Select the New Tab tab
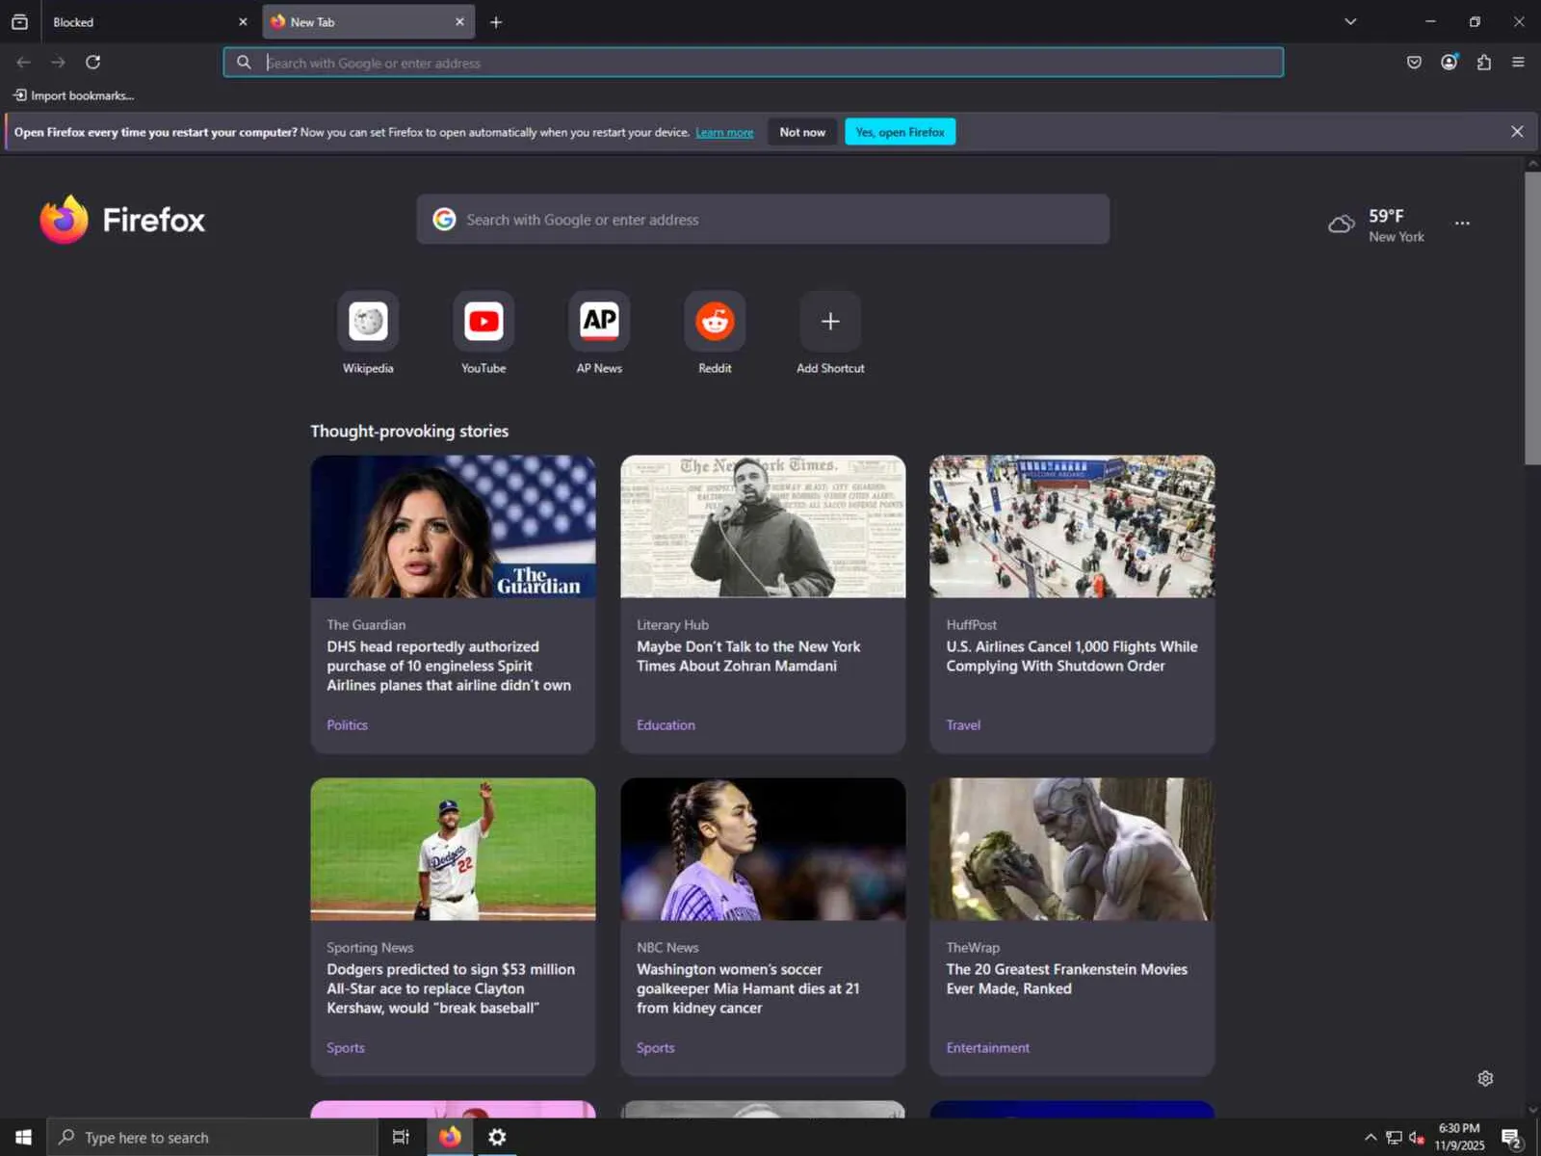 click(x=369, y=21)
